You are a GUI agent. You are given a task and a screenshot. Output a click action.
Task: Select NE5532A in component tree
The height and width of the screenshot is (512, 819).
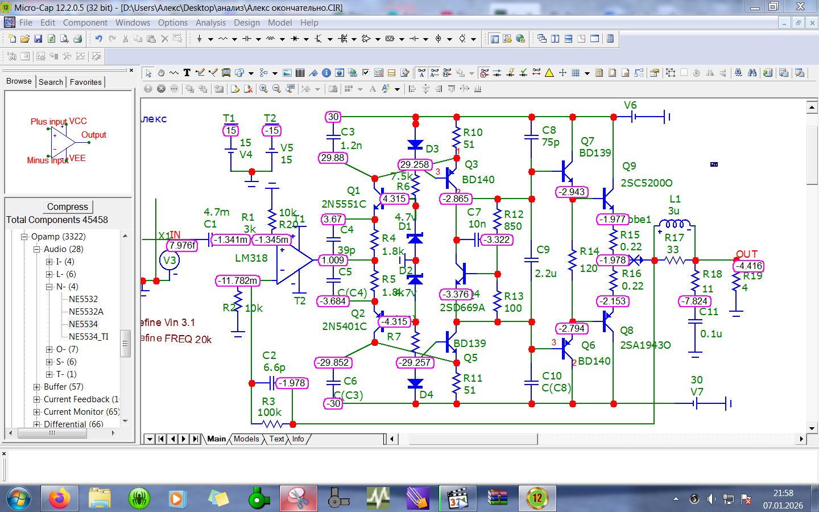coord(86,312)
